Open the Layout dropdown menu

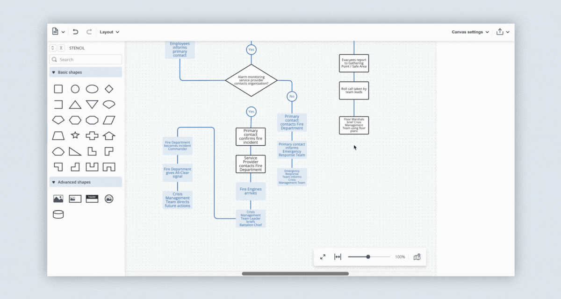108,32
